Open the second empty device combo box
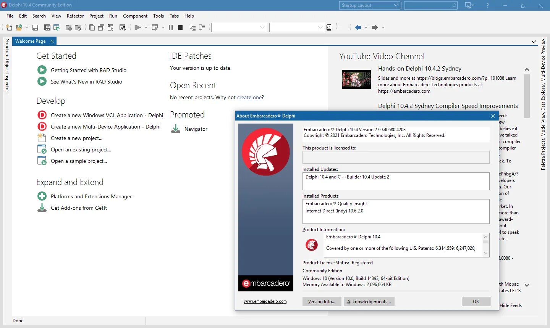550x328 pixels. 297,27
